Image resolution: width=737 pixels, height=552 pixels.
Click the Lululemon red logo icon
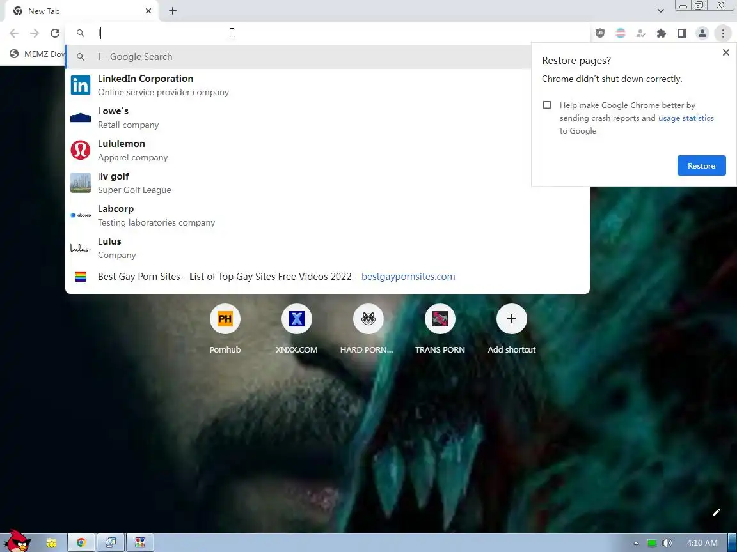[x=81, y=150]
